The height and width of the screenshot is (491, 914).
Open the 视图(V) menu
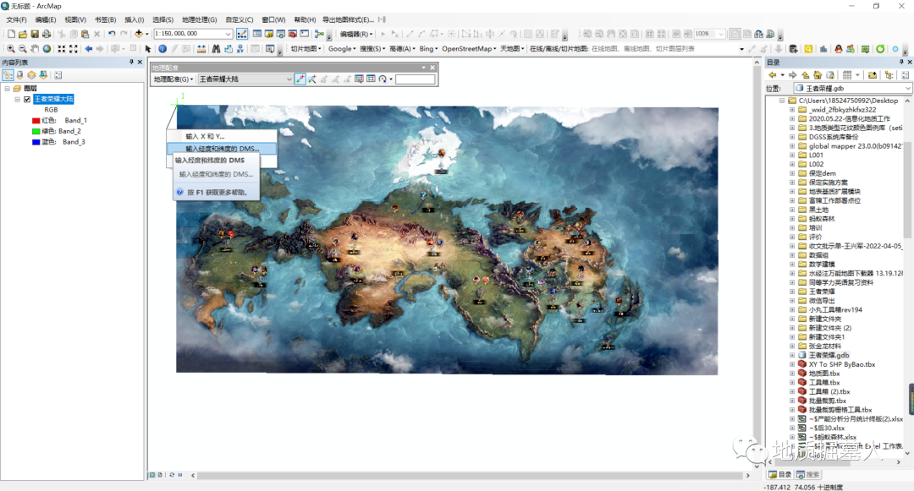click(75, 19)
